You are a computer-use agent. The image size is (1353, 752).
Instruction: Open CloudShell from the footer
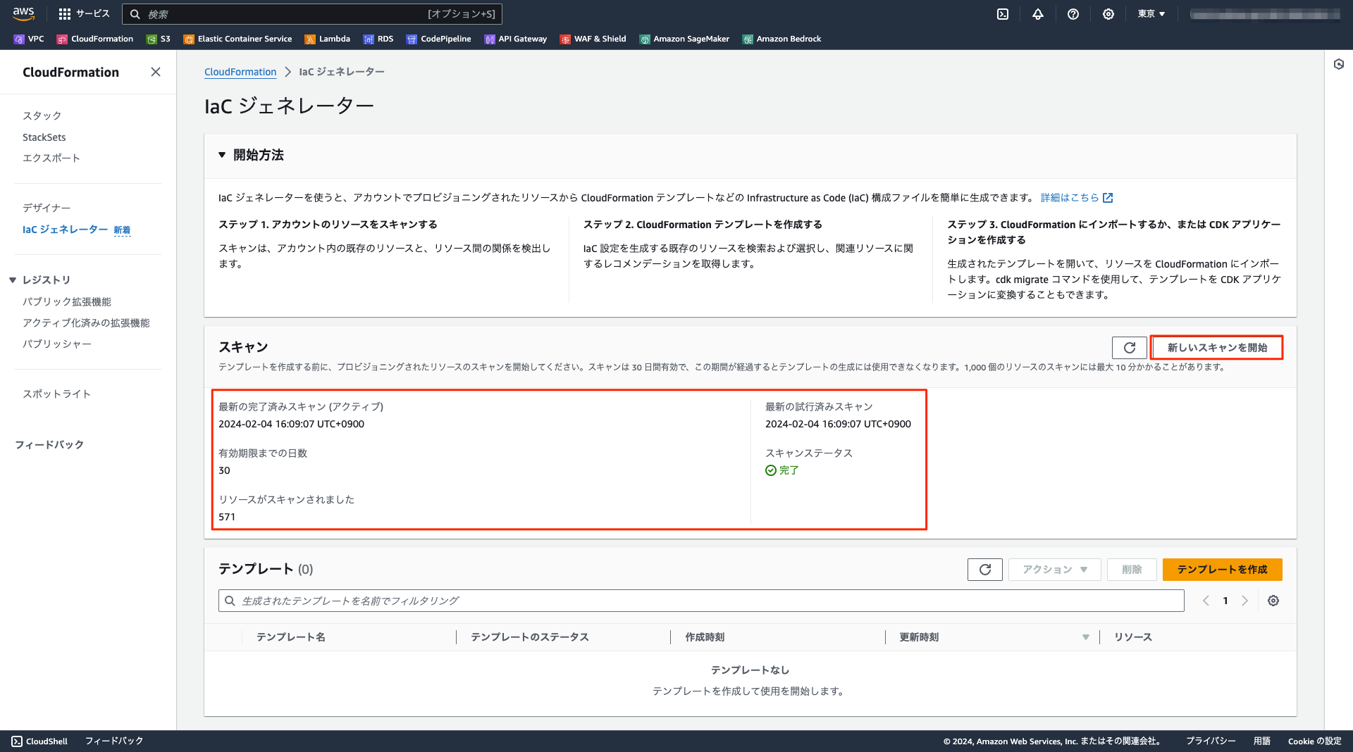[x=39, y=741]
